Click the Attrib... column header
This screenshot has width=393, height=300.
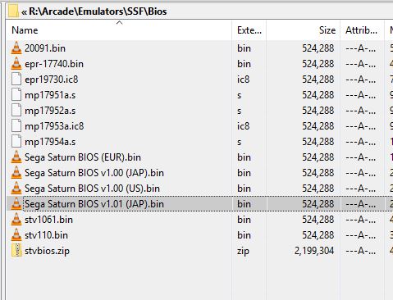361,30
